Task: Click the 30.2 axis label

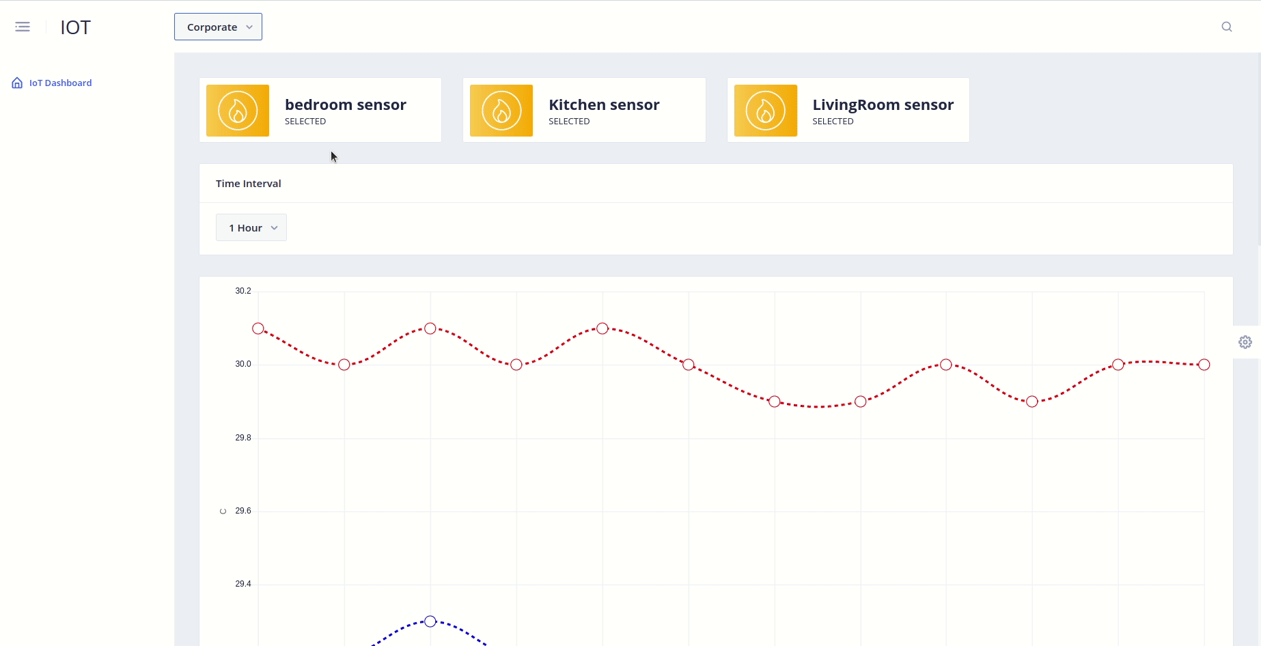Action: click(x=243, y=291)
